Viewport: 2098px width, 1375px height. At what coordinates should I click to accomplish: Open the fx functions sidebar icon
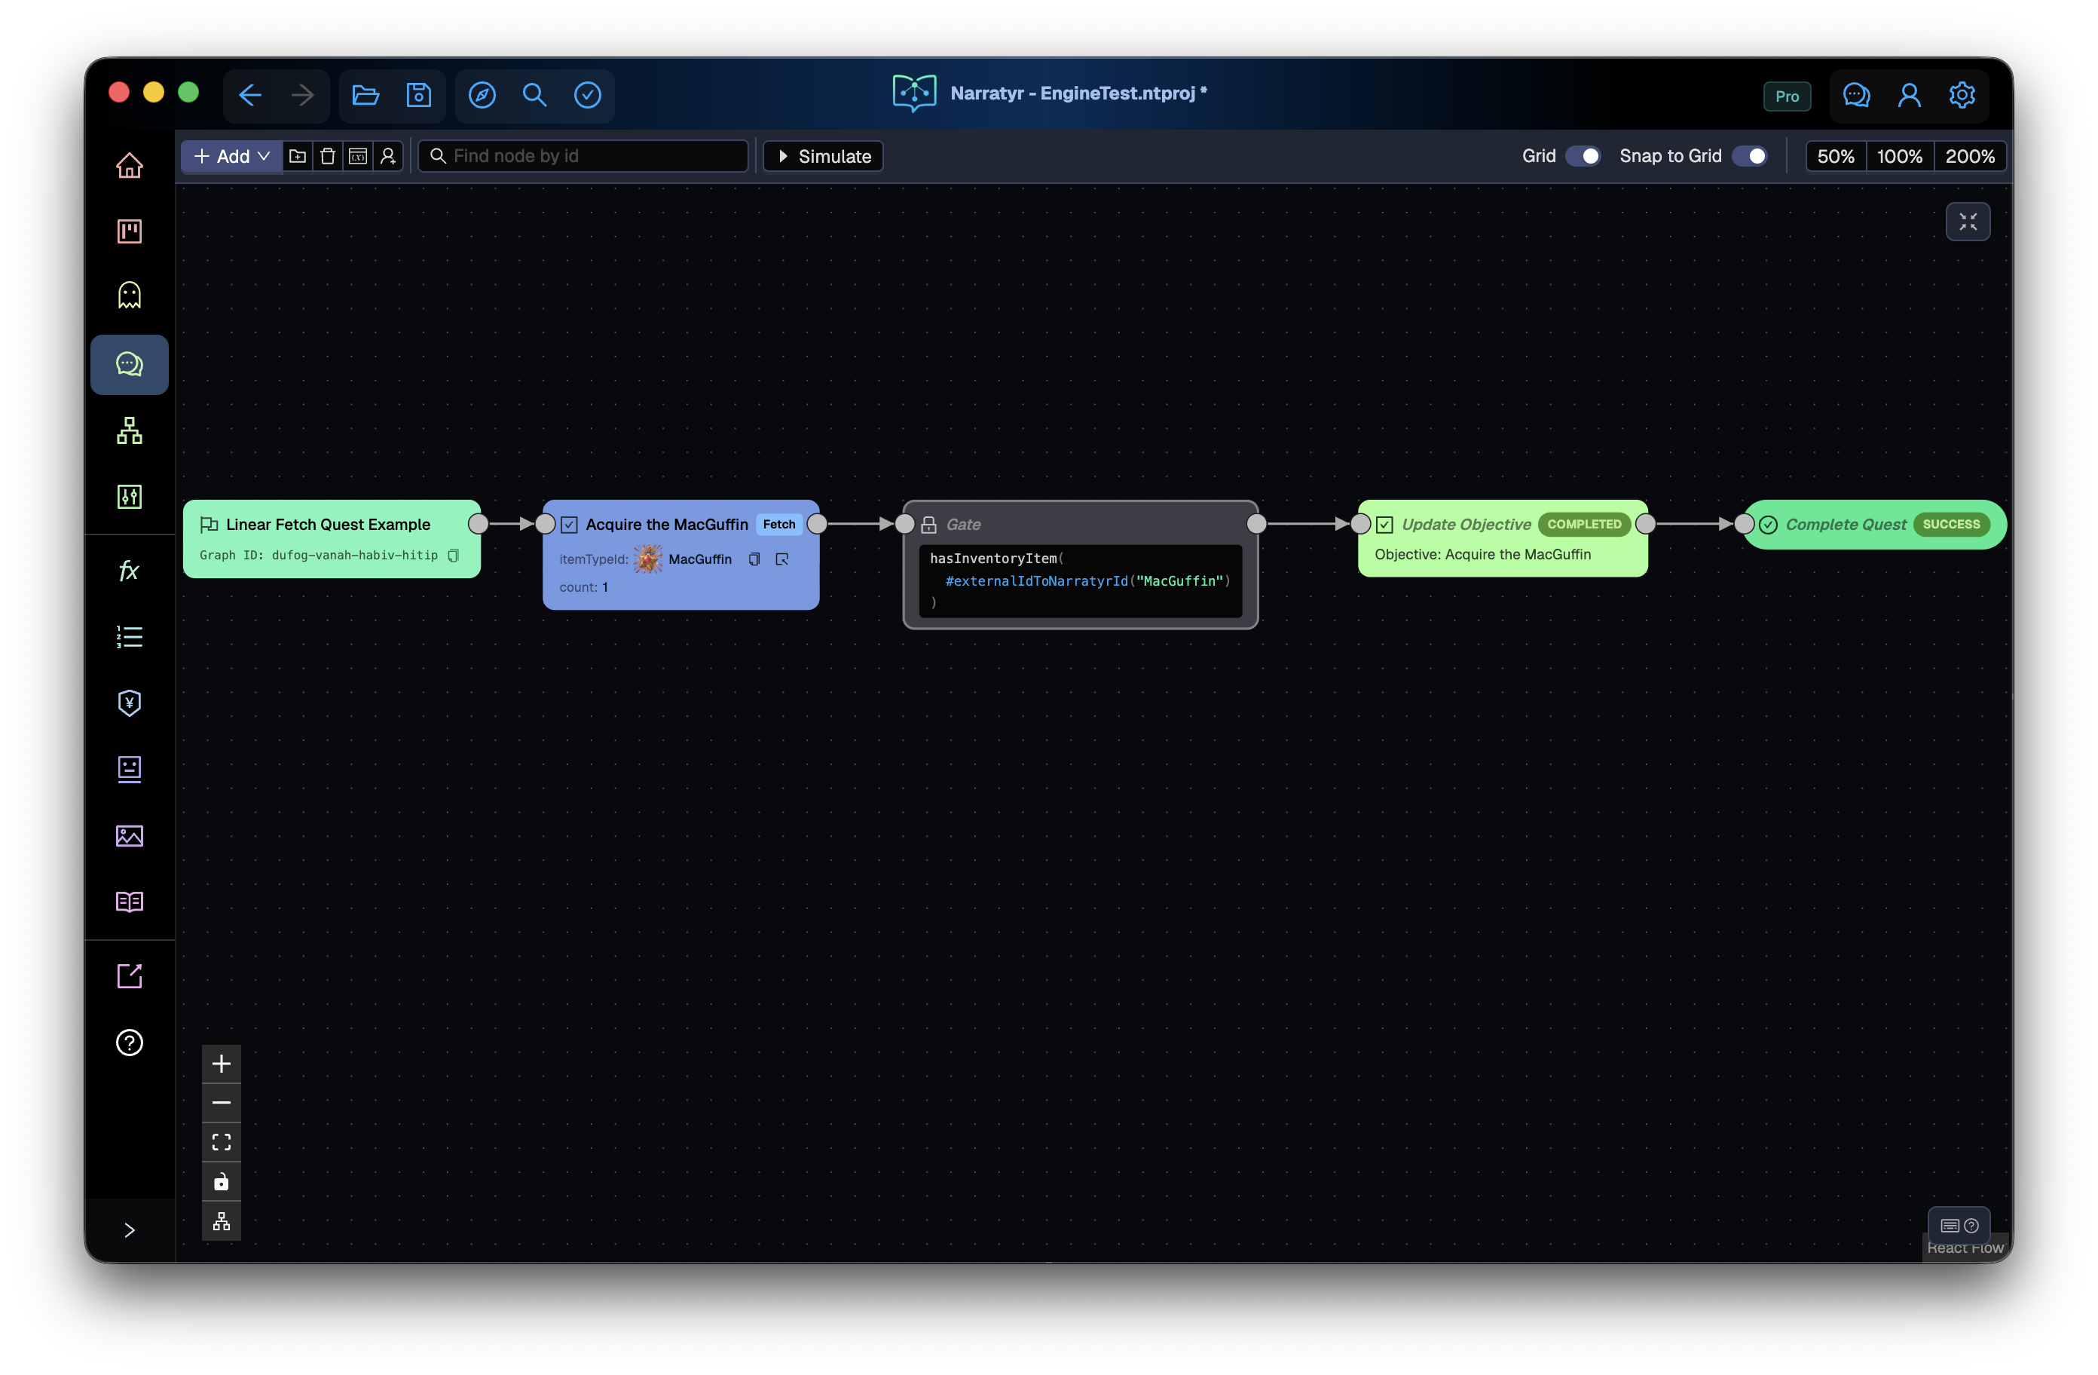click(x=130, y=571)
